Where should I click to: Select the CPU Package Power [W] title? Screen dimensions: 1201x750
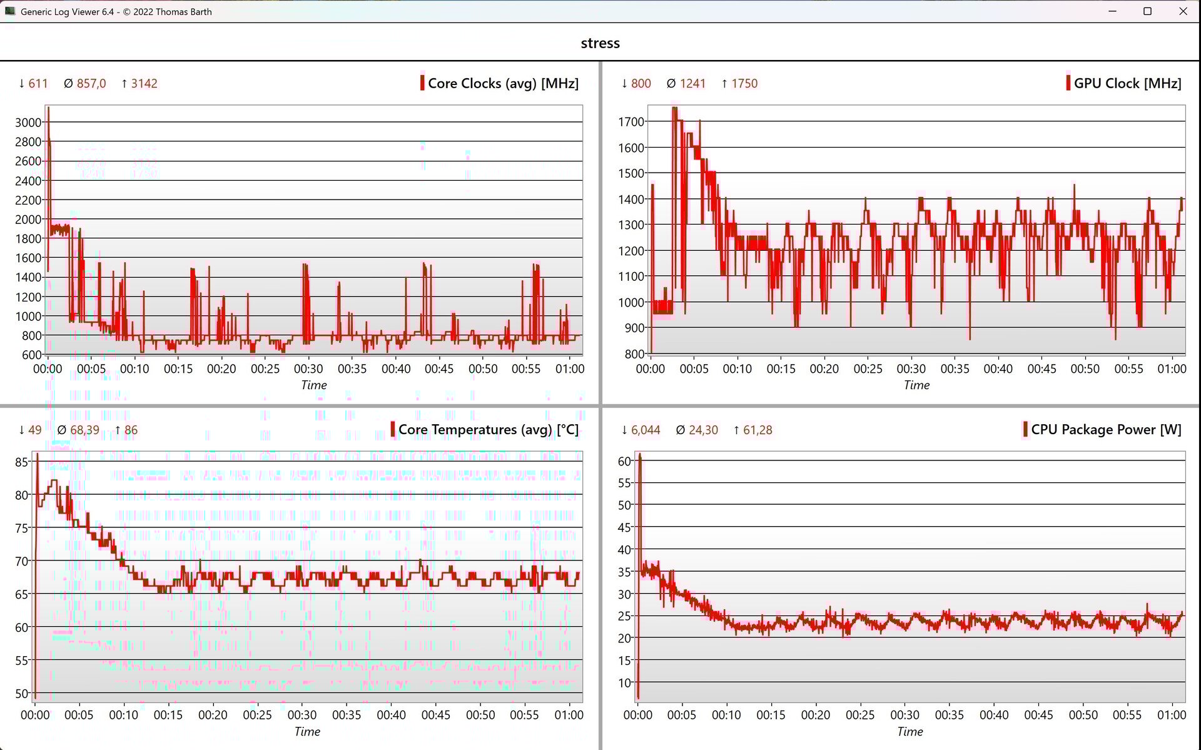[1106, 429]
